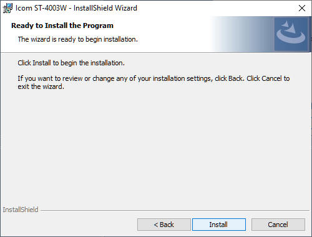The image size is (312, 237).
Task: Click the Install button to begin installation
Action: click(219, 225)
